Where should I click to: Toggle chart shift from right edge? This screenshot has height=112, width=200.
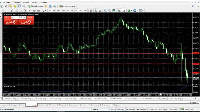(x=124, y=11)
